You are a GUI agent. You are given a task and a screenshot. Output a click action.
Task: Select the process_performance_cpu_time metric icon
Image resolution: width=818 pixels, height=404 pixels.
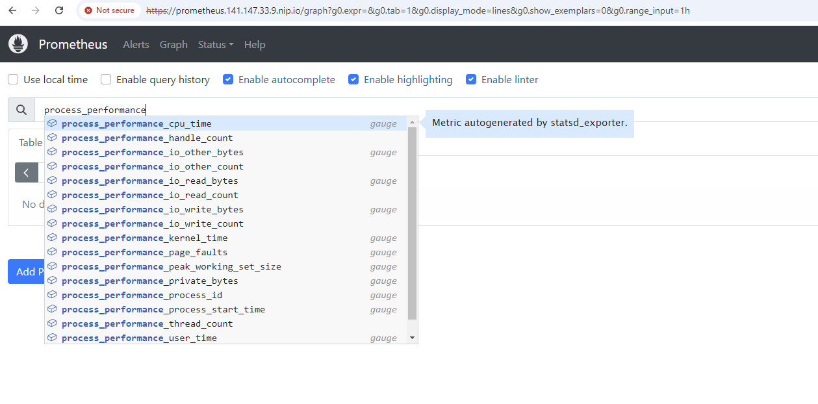click(x=52, y=122)
